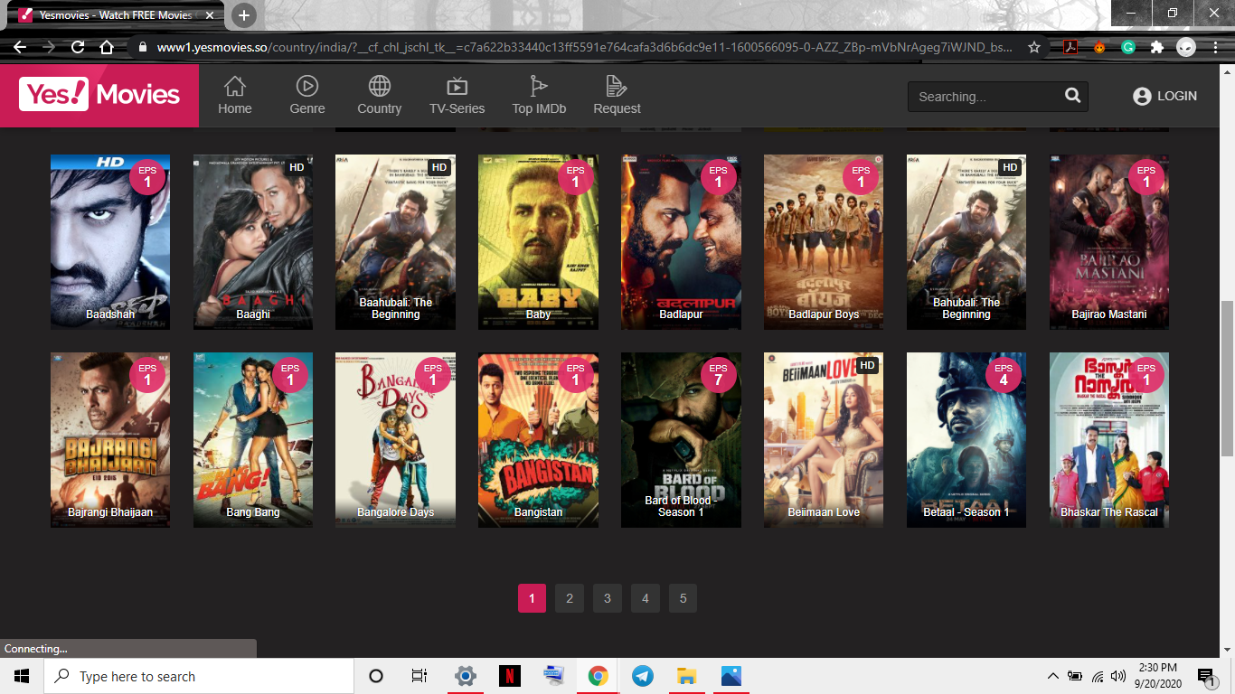Image resolution: width=1235 pixels, height=694 pixels.
Task: Go to page 5
Action: (x=683, y=598)
